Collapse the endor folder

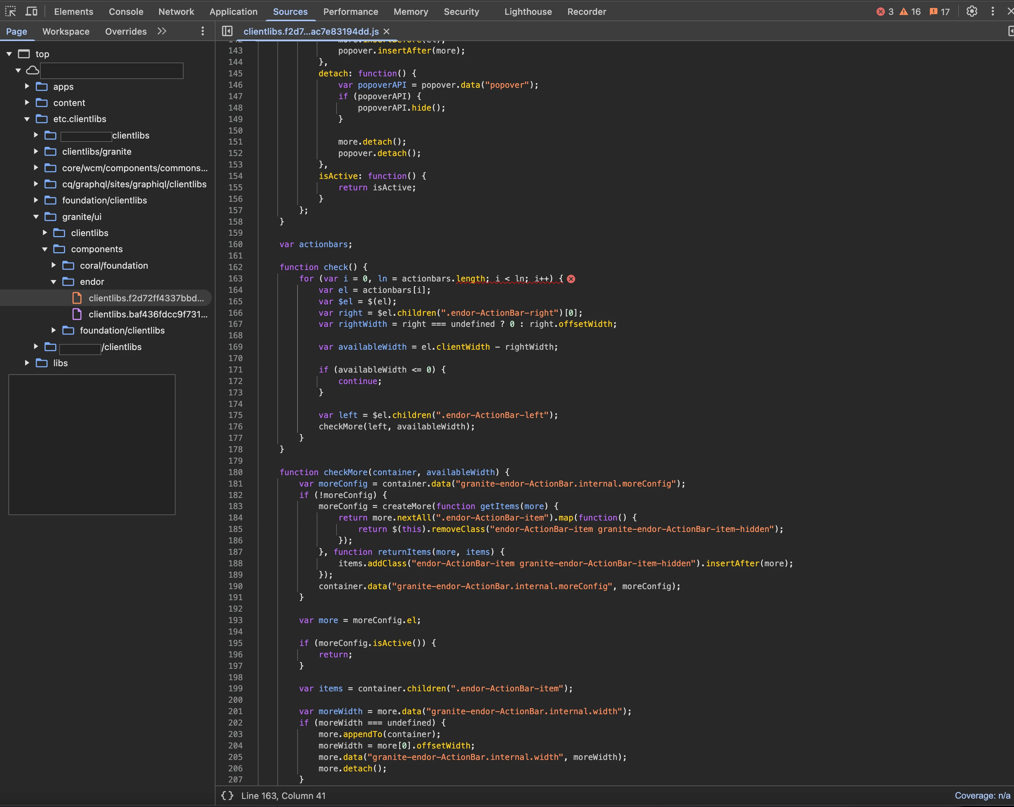(53, 282)
